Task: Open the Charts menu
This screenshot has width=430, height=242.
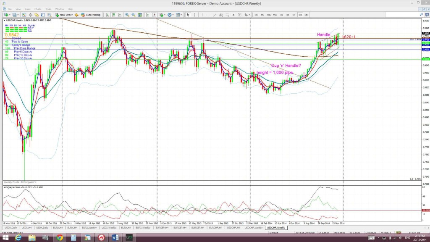Action: (x=38, y=9)
